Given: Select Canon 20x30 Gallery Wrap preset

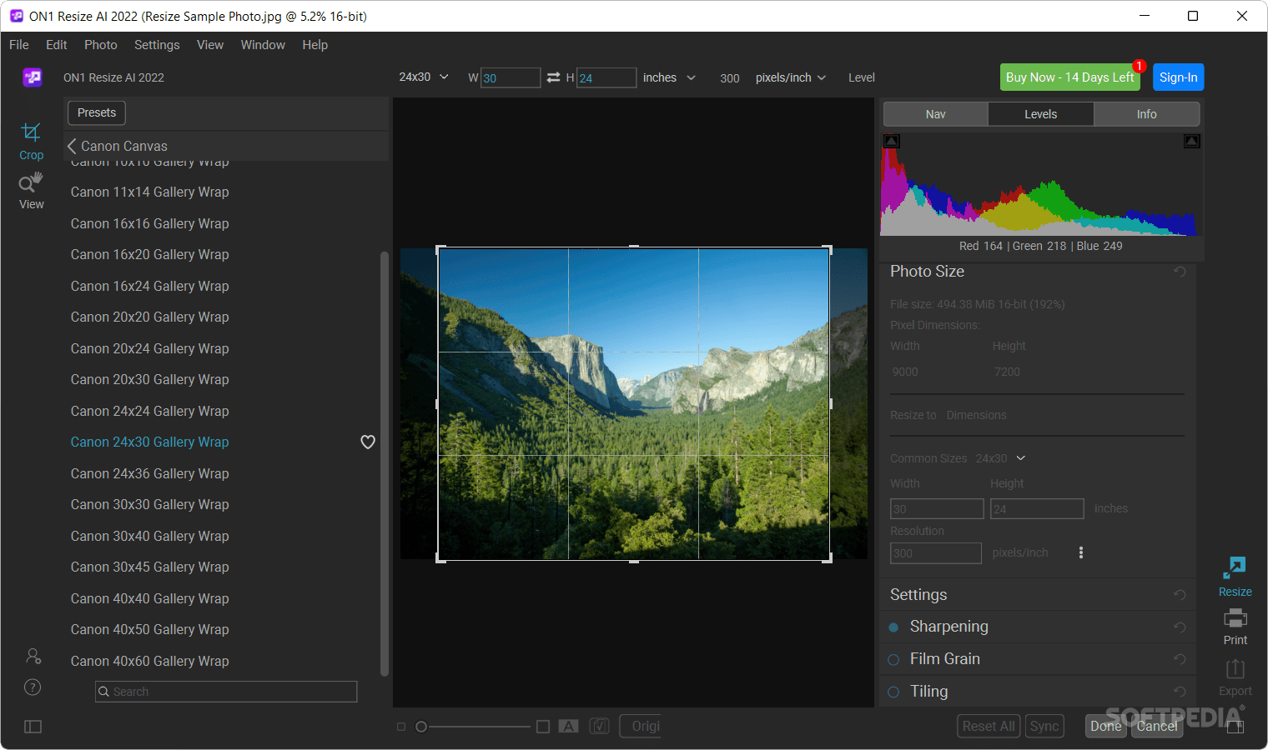Looking at the screenshot, I should 150,379.
